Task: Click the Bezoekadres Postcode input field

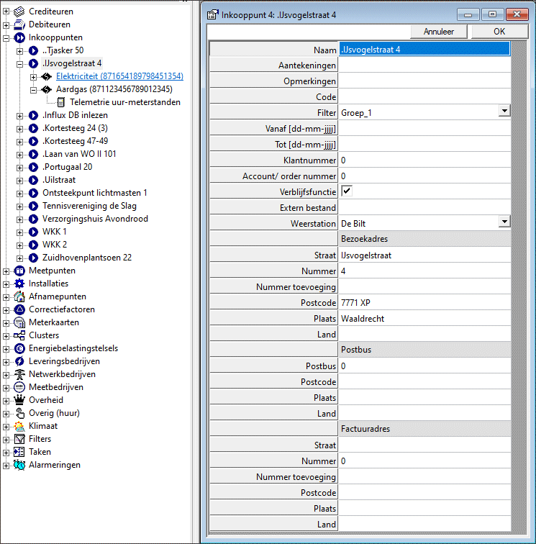Action: [424, 303]
